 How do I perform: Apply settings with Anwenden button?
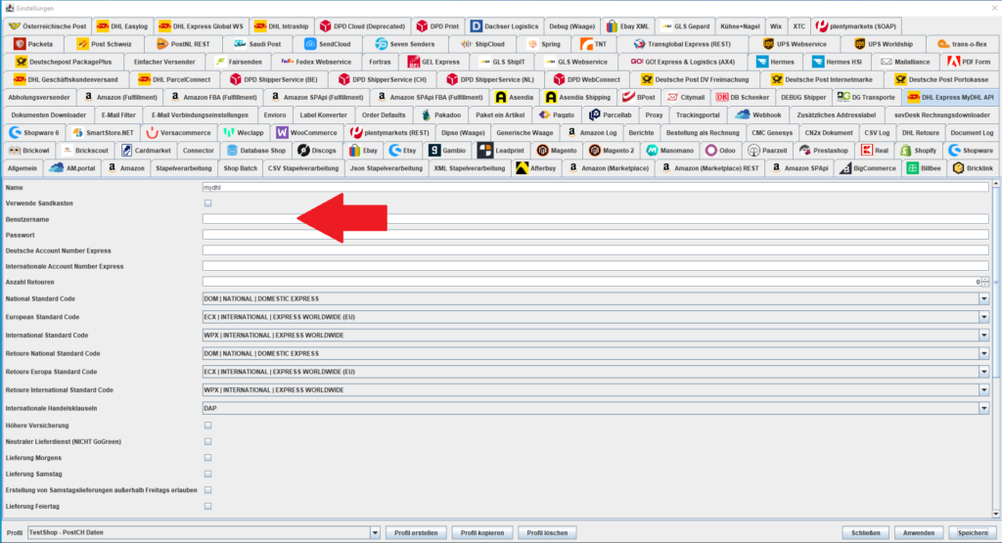[919, 533]
